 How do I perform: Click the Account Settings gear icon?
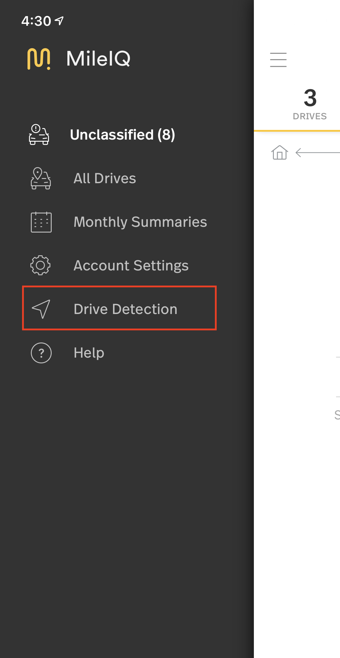pos(40,266)
